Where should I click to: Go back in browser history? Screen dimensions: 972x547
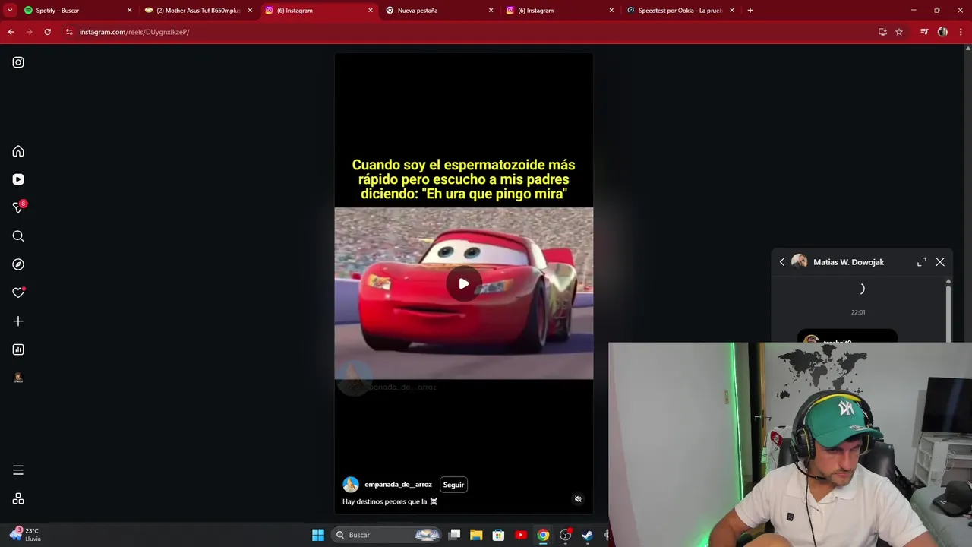[x=11, y=32]
